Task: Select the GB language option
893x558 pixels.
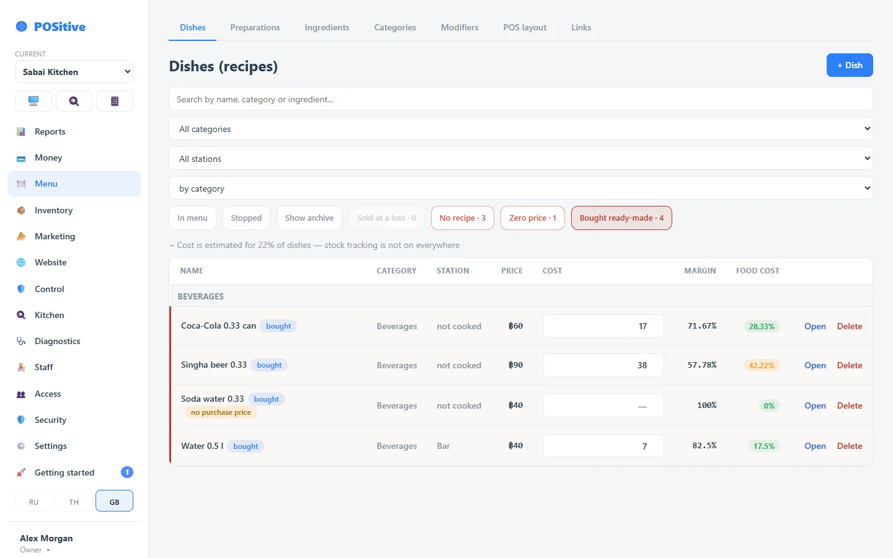Action: click(x=115, y=501)
